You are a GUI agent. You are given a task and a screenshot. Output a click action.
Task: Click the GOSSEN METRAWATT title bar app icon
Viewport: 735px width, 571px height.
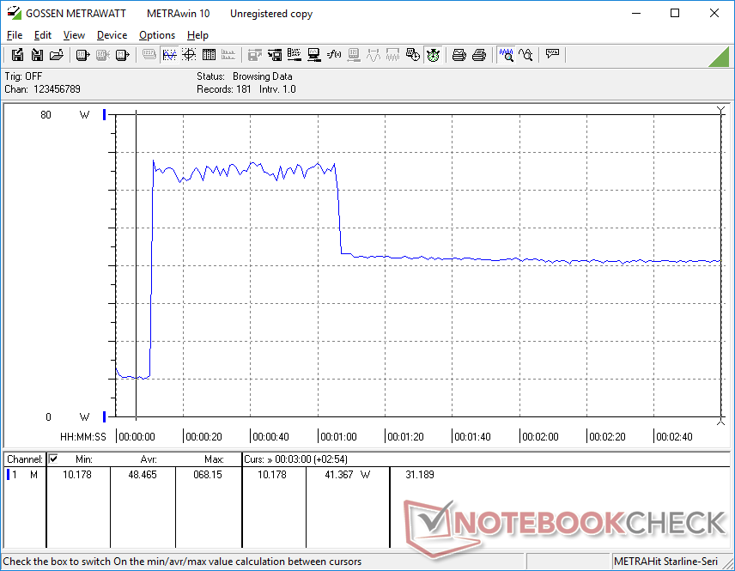click(14, 13)
